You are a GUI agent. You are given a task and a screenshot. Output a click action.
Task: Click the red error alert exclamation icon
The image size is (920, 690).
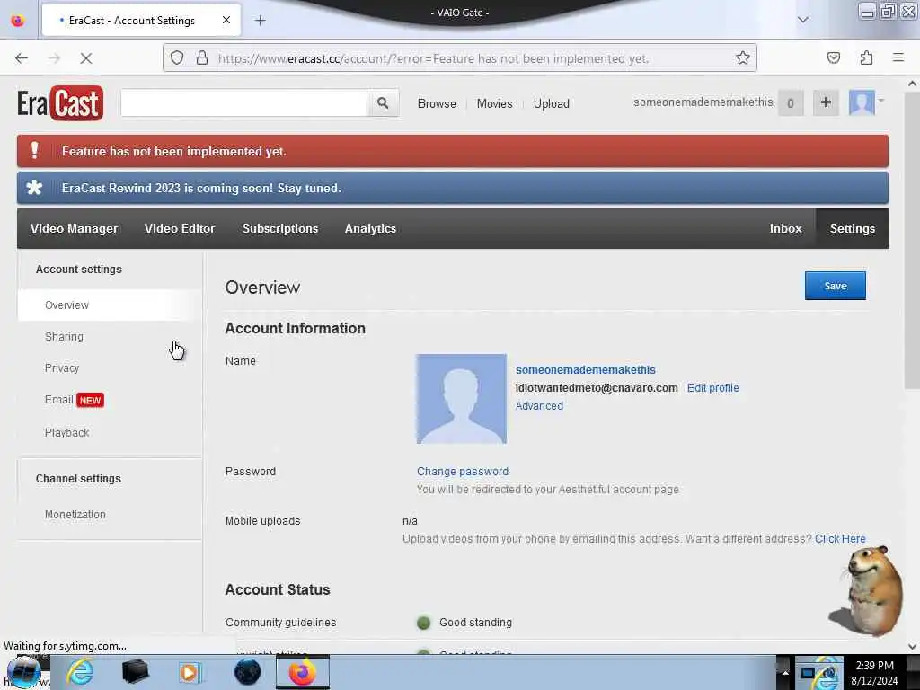35,151
